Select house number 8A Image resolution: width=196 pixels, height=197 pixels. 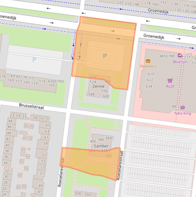[x=174, y=106]
